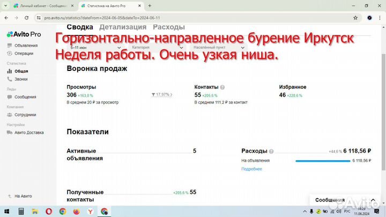
Task: Click the 17,97% conversion funnel link
Action: tap(162, 95)
